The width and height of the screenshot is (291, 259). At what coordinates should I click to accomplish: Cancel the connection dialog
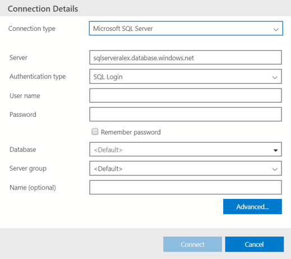coord(255,244)
